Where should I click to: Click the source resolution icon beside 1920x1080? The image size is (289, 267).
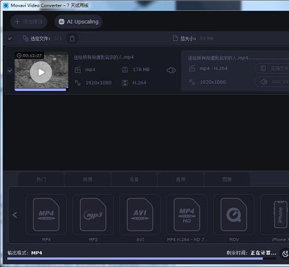point(78,83)
